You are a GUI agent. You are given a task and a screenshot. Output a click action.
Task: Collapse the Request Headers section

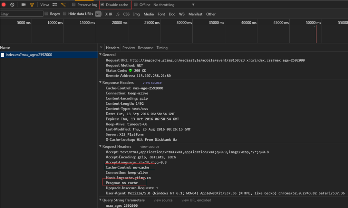pyautogui.click(x=100, y=146)
